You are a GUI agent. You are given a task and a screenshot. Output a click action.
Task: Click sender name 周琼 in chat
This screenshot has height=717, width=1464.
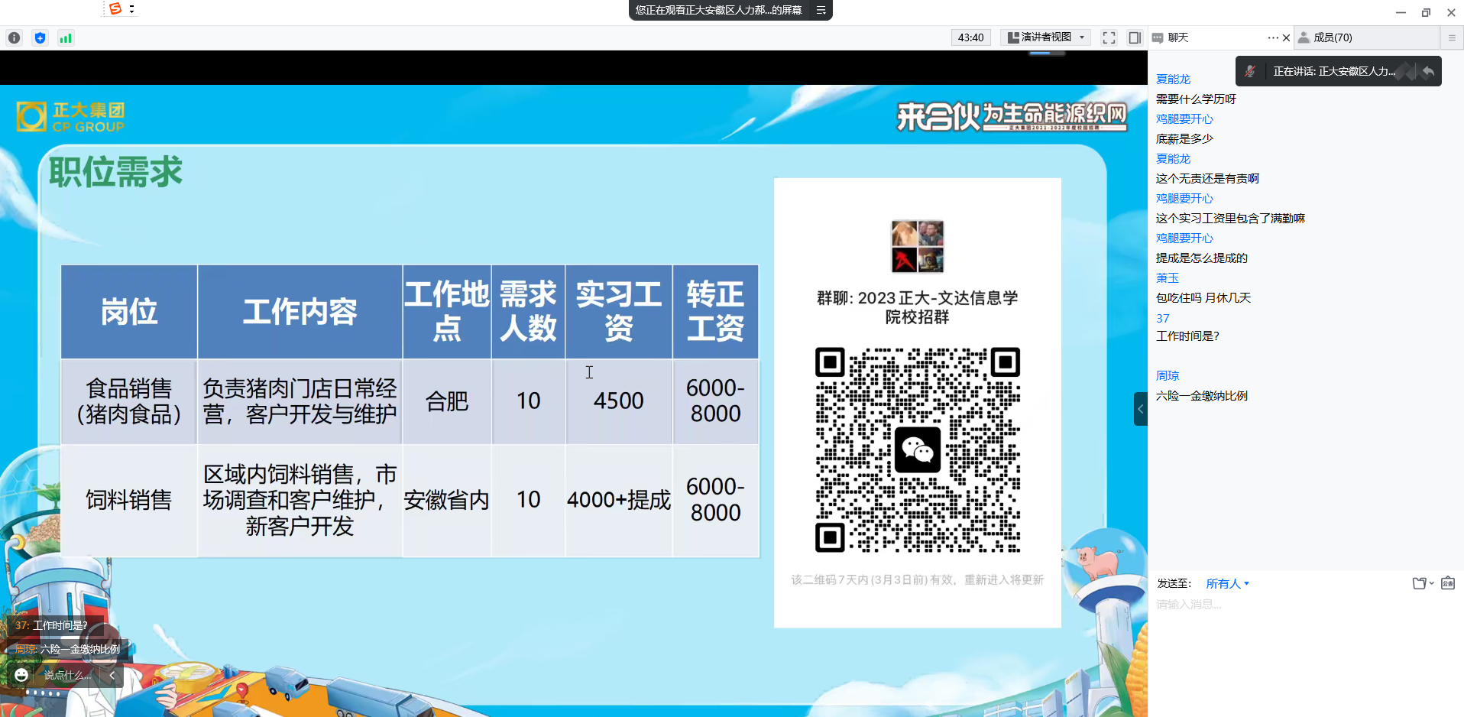(1168, 375)
